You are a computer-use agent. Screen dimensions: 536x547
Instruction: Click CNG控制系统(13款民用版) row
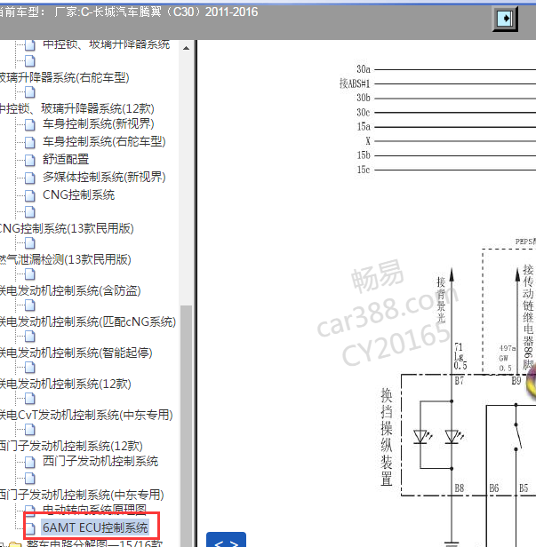[67, 229]
